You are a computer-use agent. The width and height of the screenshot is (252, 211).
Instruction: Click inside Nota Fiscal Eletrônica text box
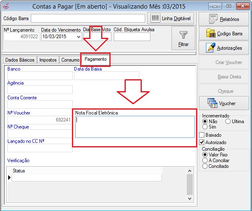coord(134,127)
